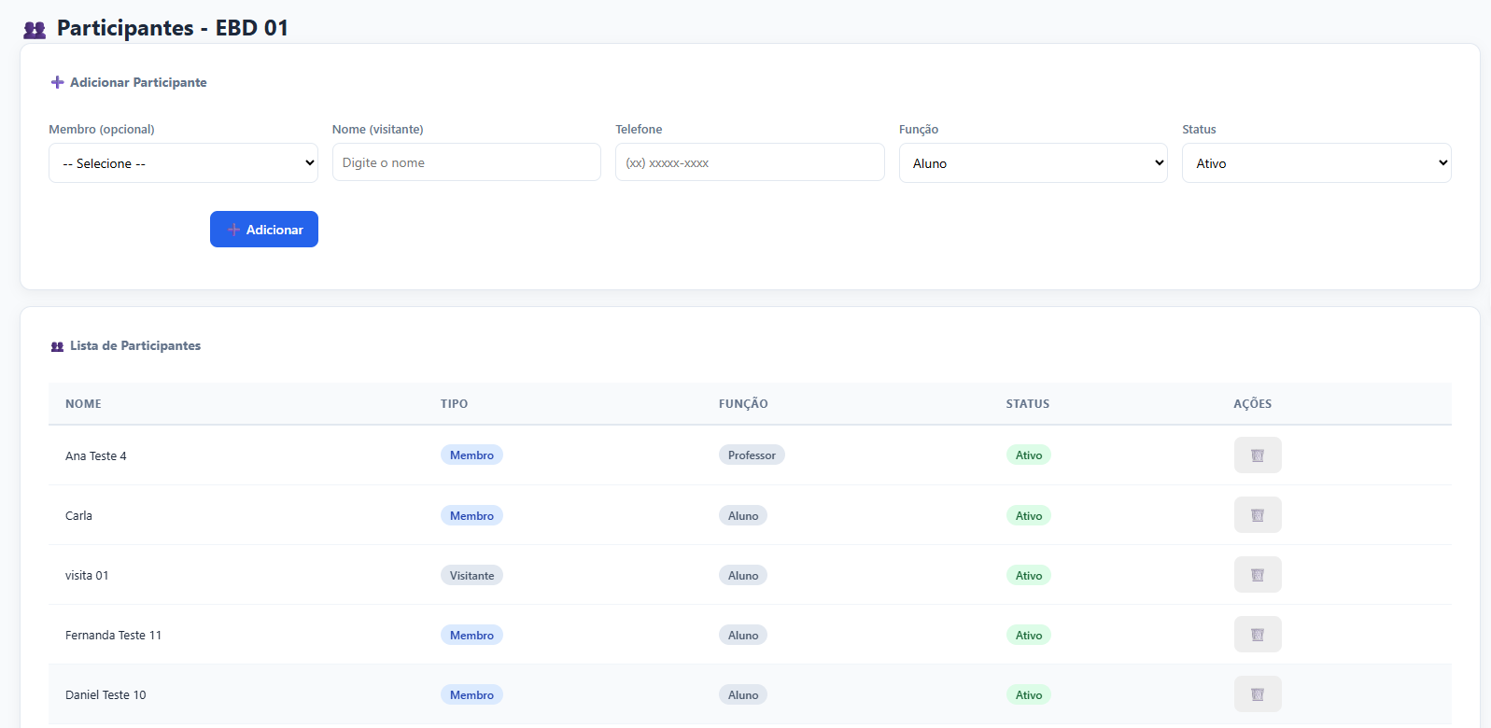The width and height of the screenshot is (1491, 728).
Task: Click the Aluno badge in visita 01 row
Action: (x=743, y=576)
